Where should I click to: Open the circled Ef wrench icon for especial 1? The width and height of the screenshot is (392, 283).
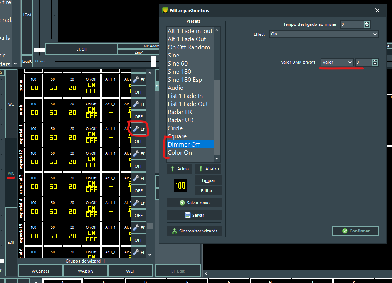click(x=138, y=129)
